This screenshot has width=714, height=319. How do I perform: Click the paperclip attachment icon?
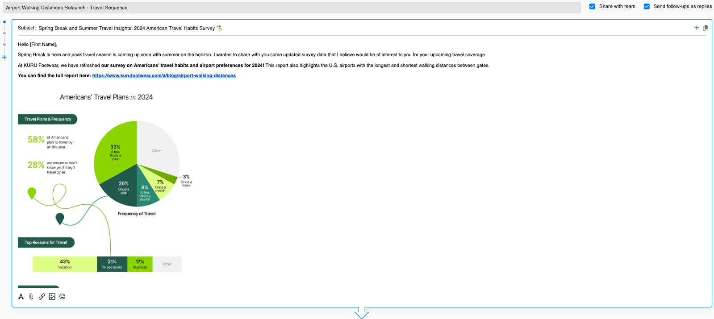(31, 297)
